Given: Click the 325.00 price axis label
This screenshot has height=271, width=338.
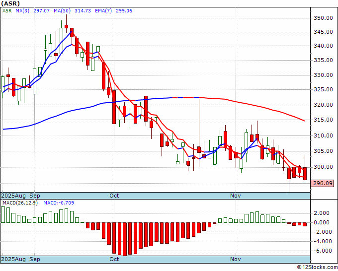Looking at the screenshot, I should tap(323, 89).
